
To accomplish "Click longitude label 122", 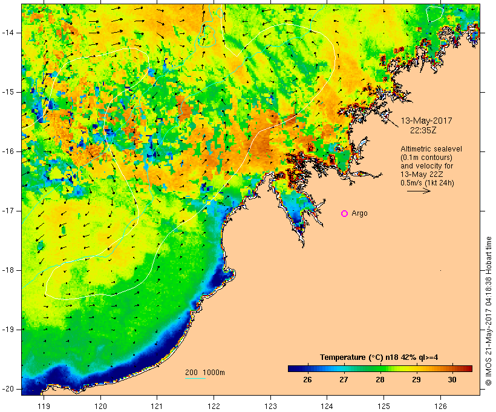I will (x=214, y=406).
